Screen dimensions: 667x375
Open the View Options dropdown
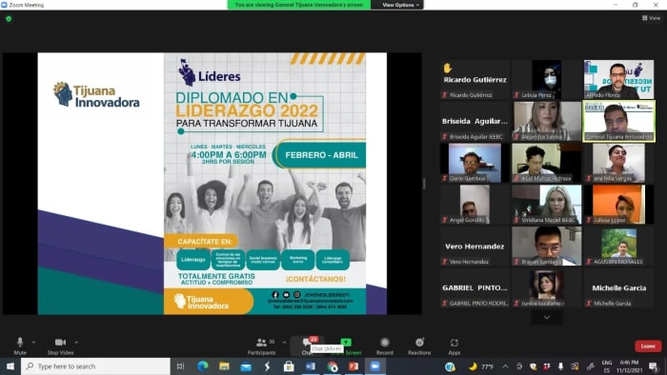click(x=400, y=5)
